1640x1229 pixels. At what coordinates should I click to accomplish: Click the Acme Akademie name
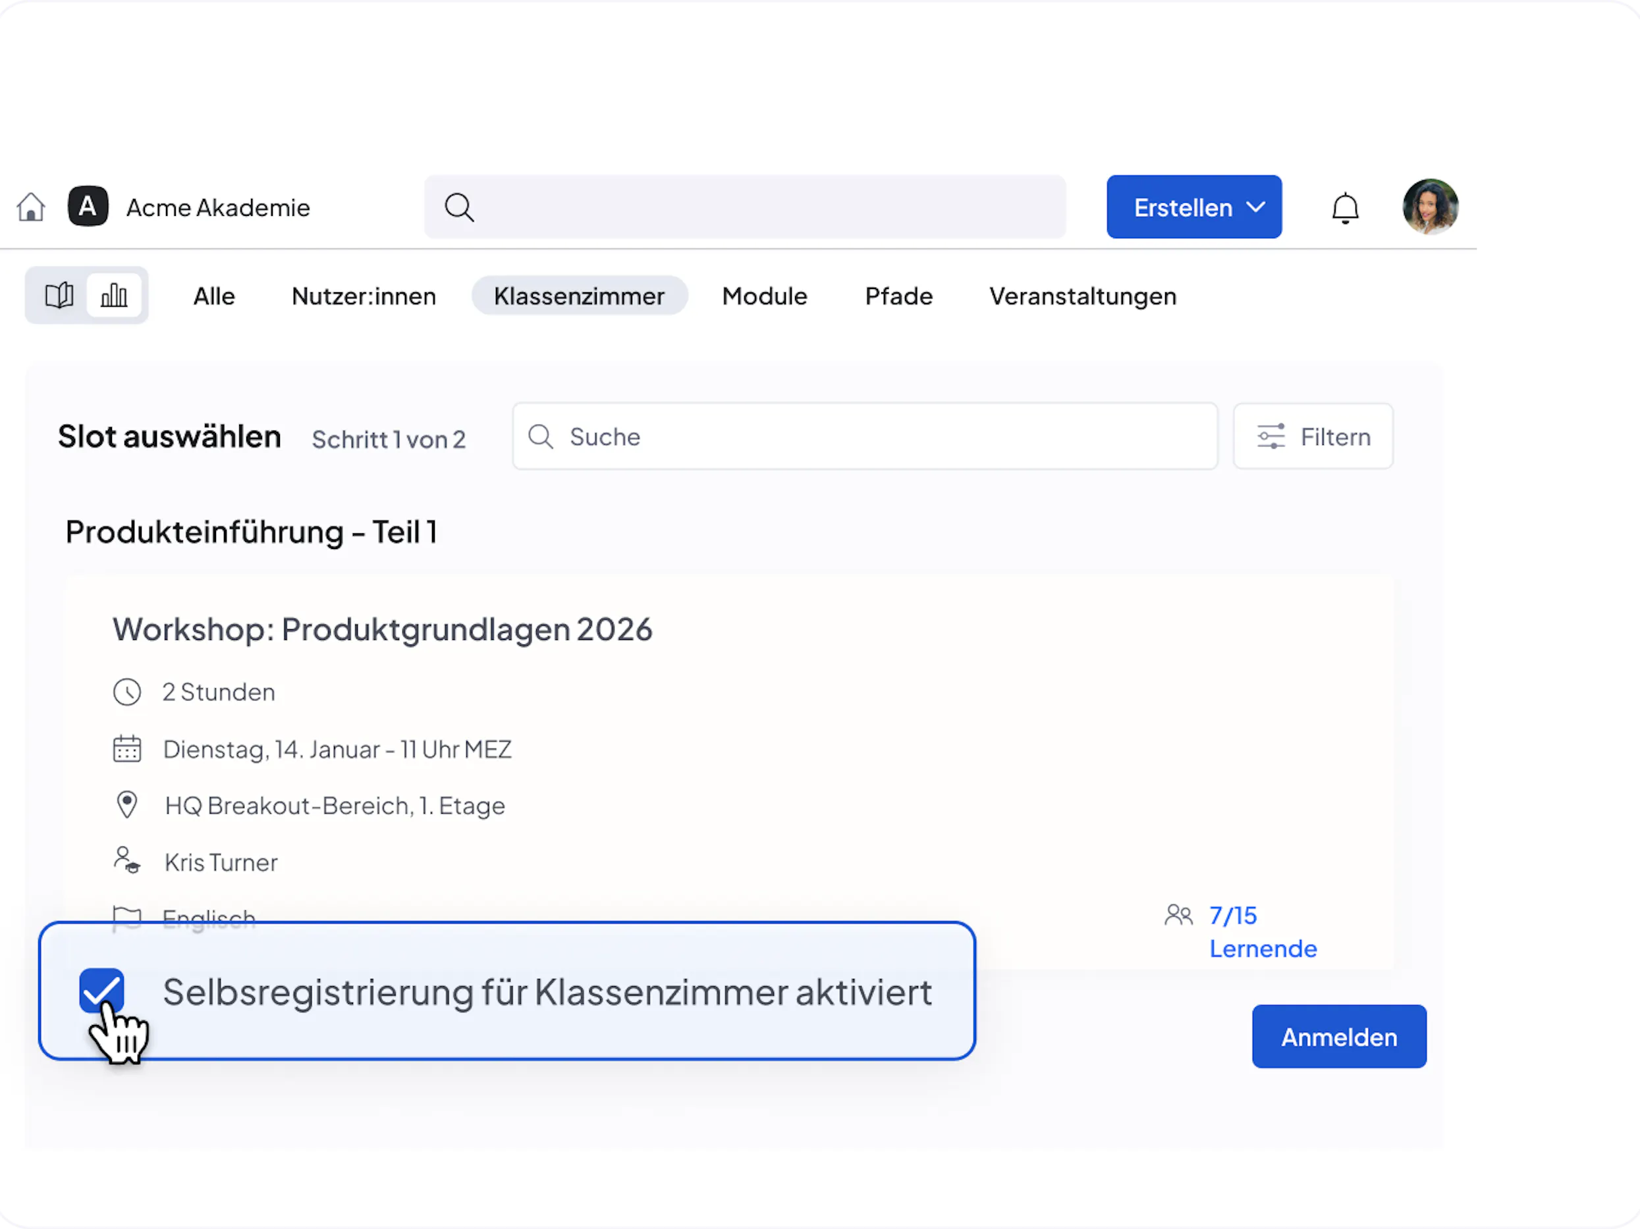[218, 207]
